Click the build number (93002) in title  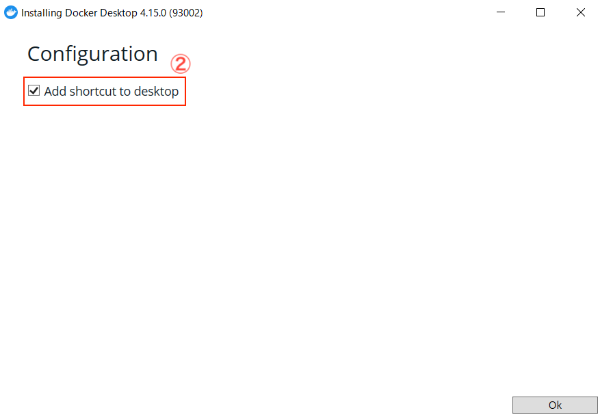click(x=186, y=13)
